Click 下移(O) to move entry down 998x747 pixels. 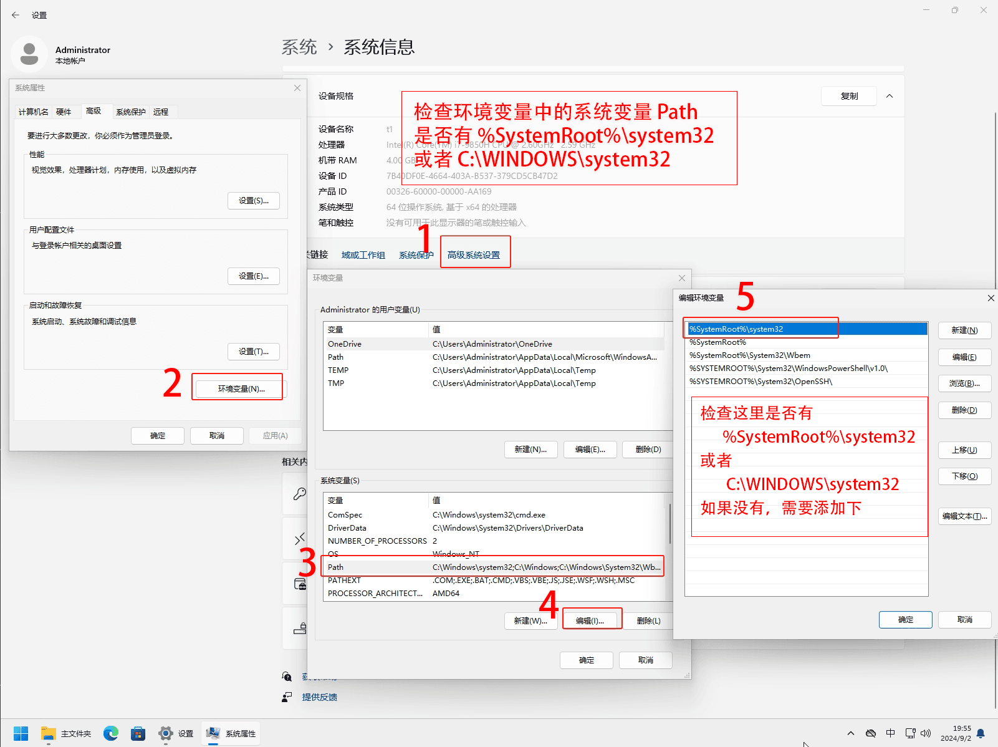(x=964, y=476)
